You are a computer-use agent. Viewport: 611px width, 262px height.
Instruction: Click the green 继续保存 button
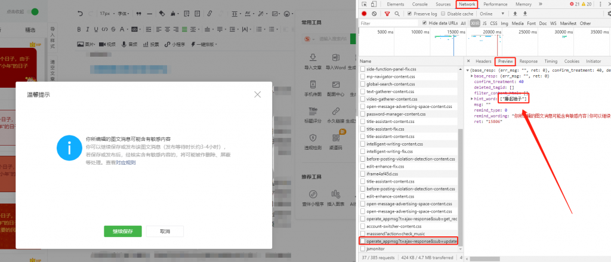[123, 231]
